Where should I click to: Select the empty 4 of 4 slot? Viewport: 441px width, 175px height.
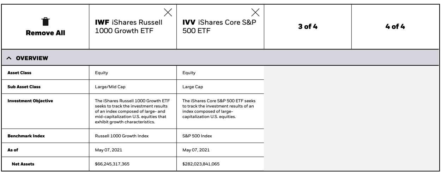(x=395, y=27)
